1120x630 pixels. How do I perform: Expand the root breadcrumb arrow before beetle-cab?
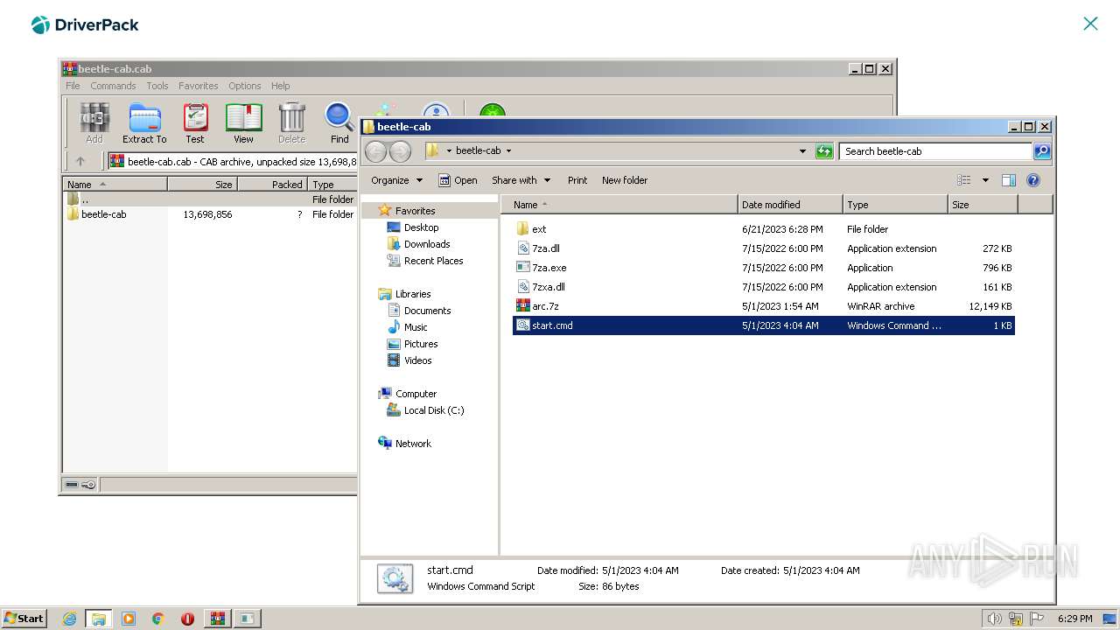click(x=449, y=150)
